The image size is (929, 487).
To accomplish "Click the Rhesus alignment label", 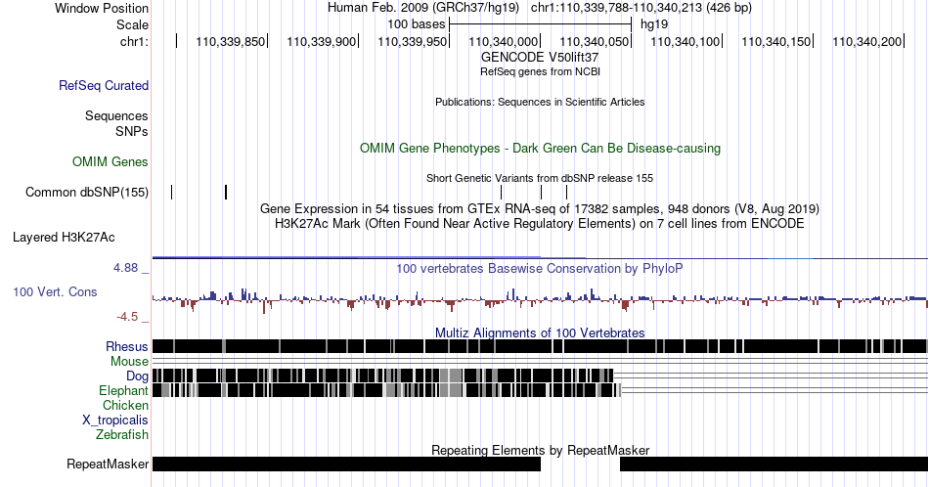I will point(127,346).
